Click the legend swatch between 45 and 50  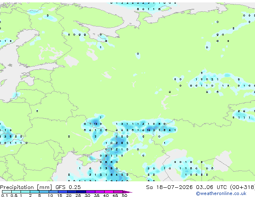pyautogui.click(x=118, y=192)
